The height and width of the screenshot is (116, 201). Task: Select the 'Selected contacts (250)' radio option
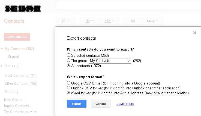(x=68, y=55)
